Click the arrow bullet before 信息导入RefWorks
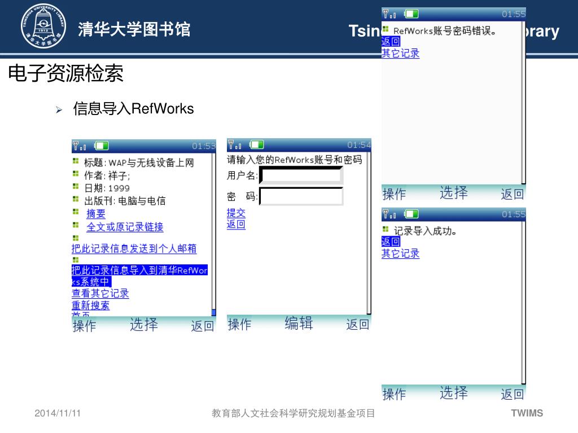578x433 pixels. (59, 110)
